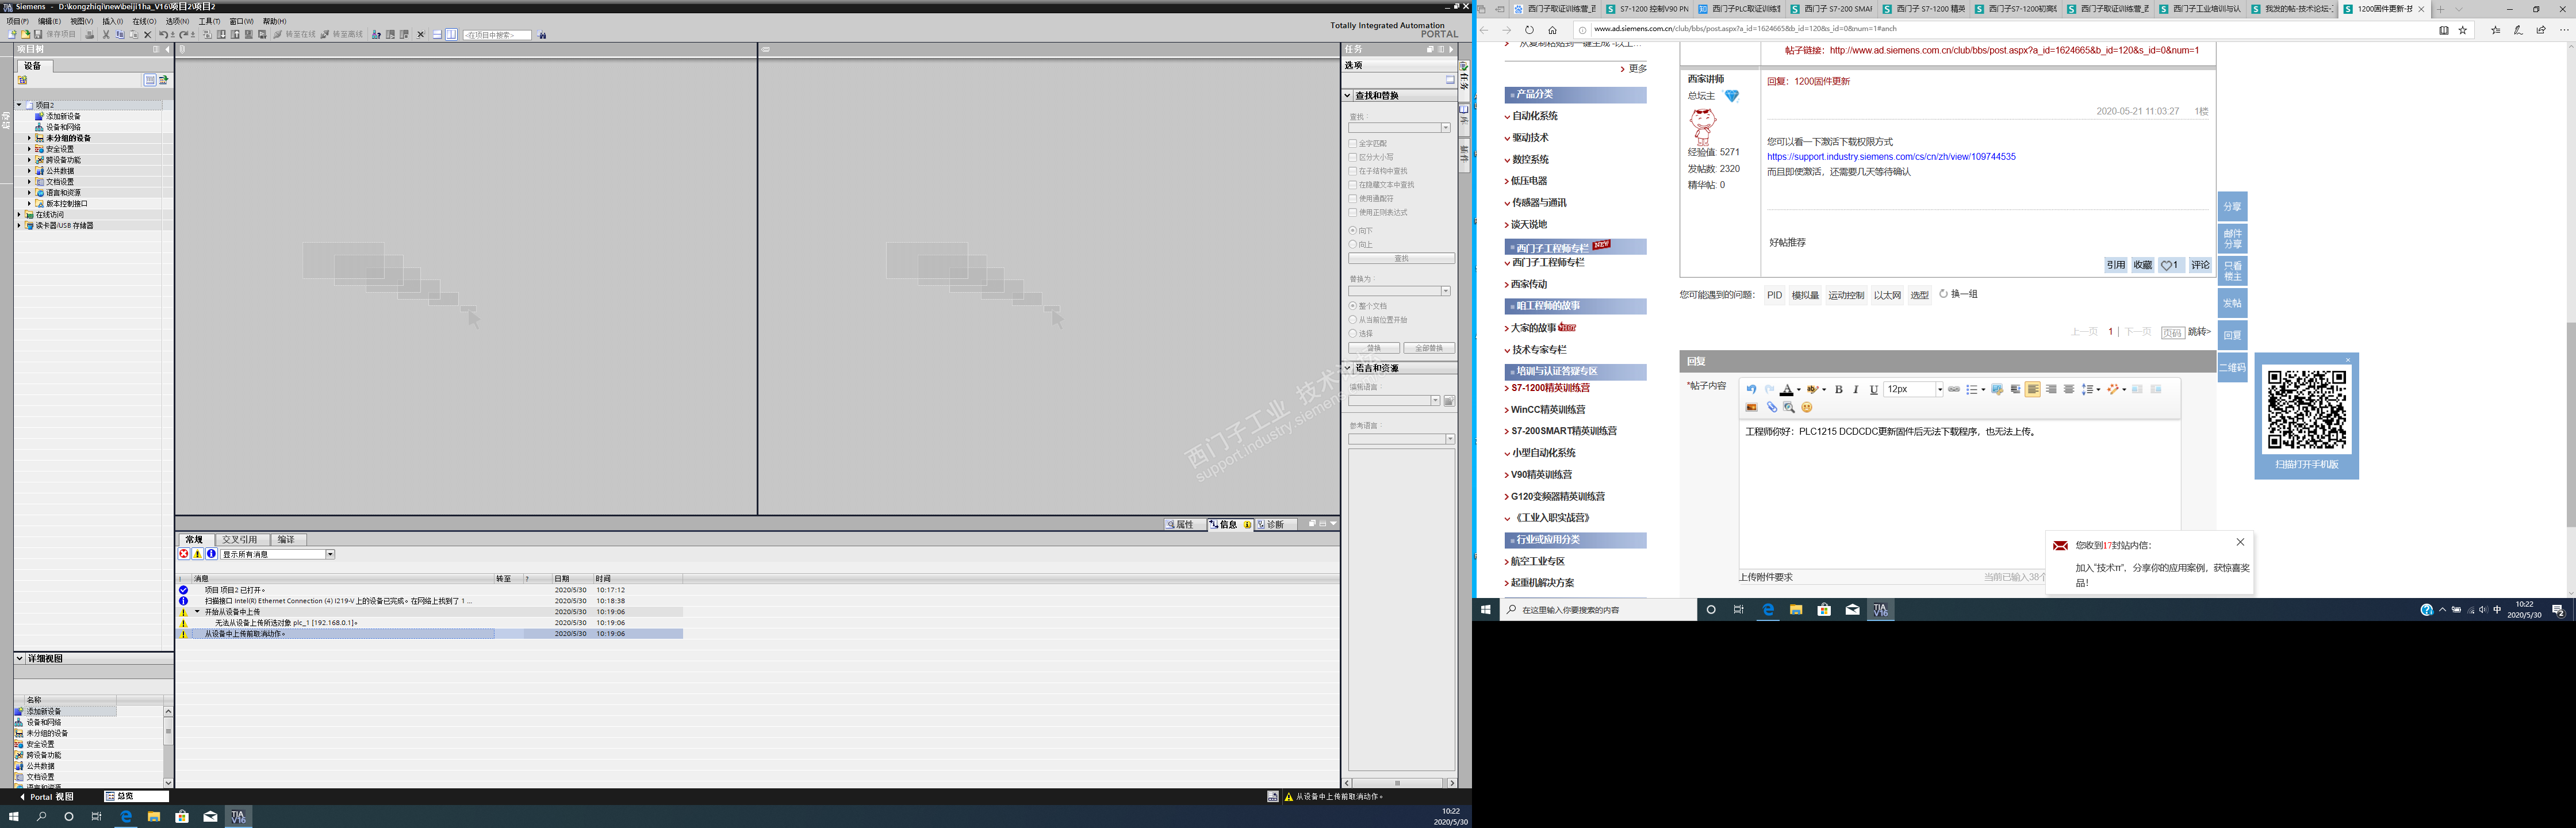This screenshot has height=828, width=2576.
Task: Click the split editor vertically icon
Action: click(x=451, y=34)
